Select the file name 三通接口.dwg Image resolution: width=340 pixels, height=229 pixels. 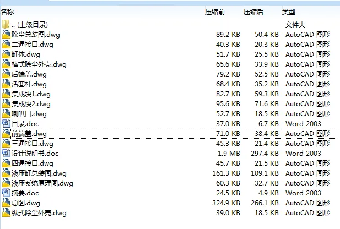click(x=33, y=144)
